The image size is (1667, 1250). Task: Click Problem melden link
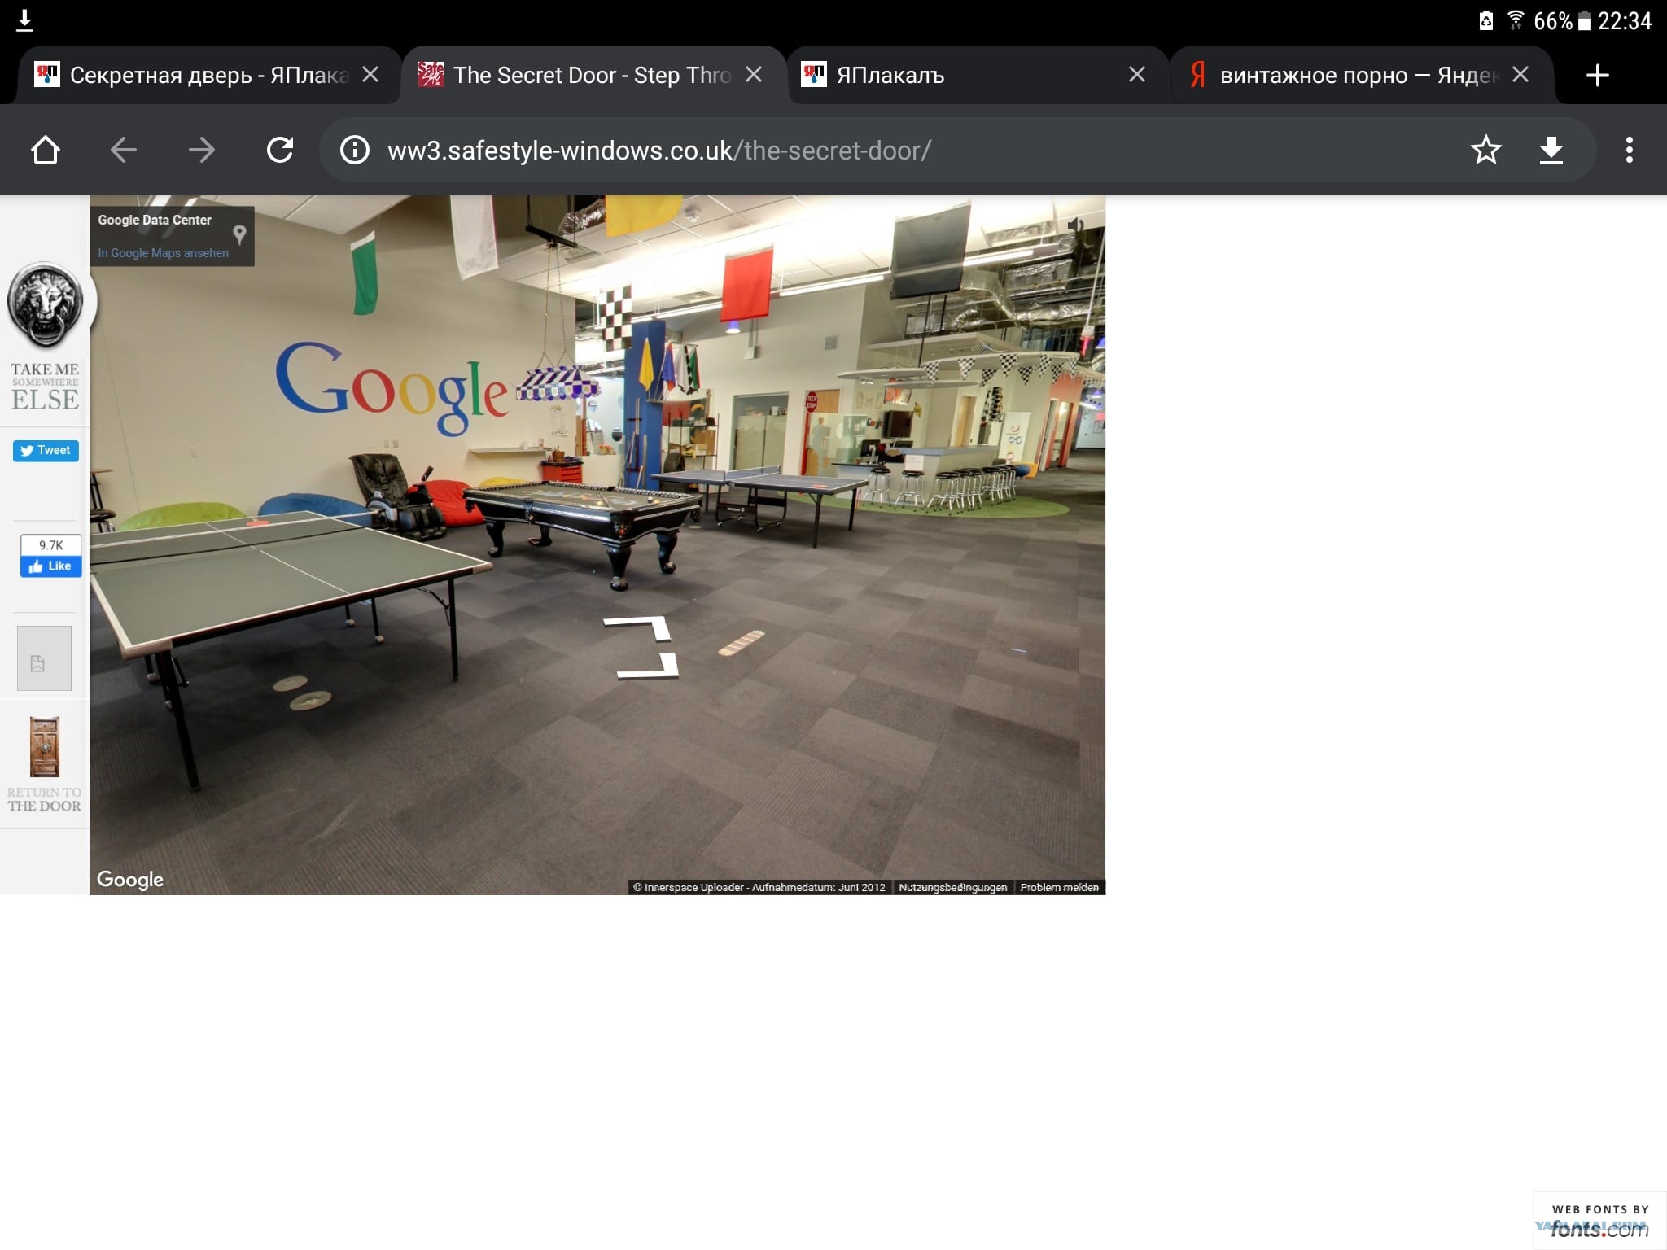(1059, 887)
